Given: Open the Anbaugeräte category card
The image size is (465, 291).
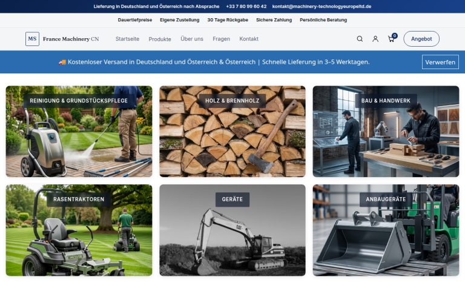Looking at the screenshot, I should point(386,230).
